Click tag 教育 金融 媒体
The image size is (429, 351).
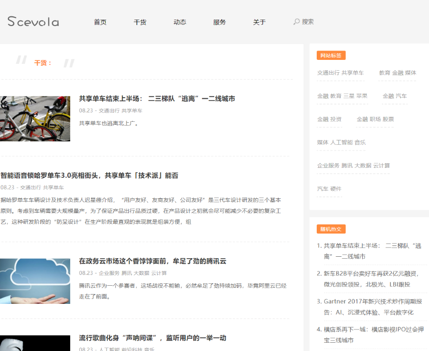398,73
